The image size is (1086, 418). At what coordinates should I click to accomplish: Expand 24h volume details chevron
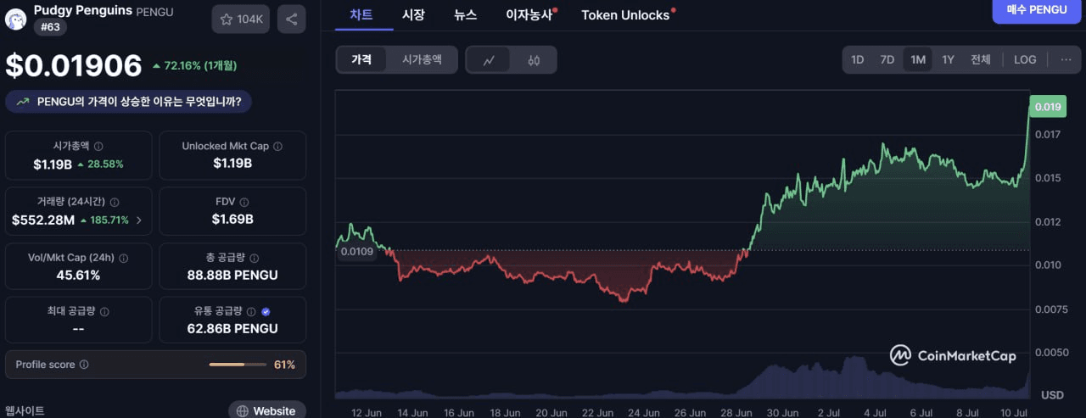coord(138,220)
